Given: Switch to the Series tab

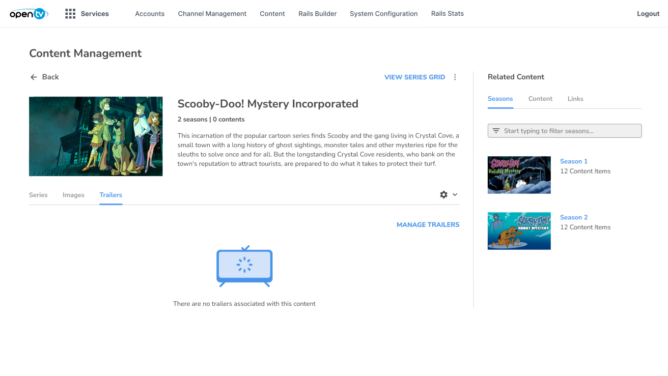Looking at the screenshot, I should (38, 195).
